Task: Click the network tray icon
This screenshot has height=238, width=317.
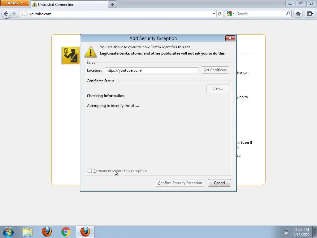Action: tap(286, 231)
